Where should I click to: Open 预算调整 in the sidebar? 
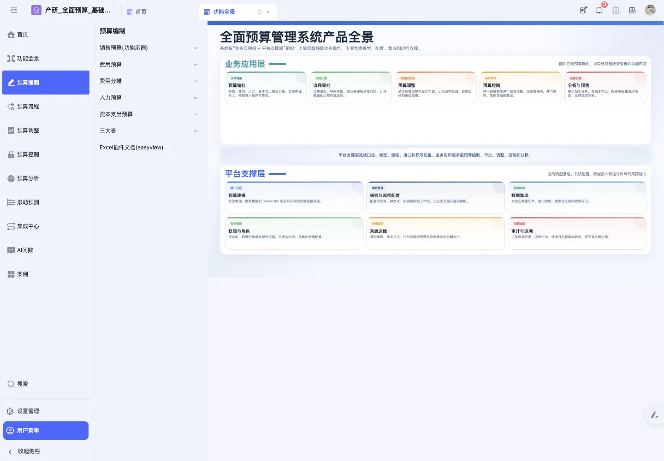pos(46,130)
